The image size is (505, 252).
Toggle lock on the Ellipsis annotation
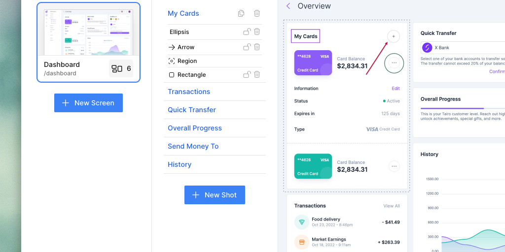pyautogui.click(x=247, y=32)
